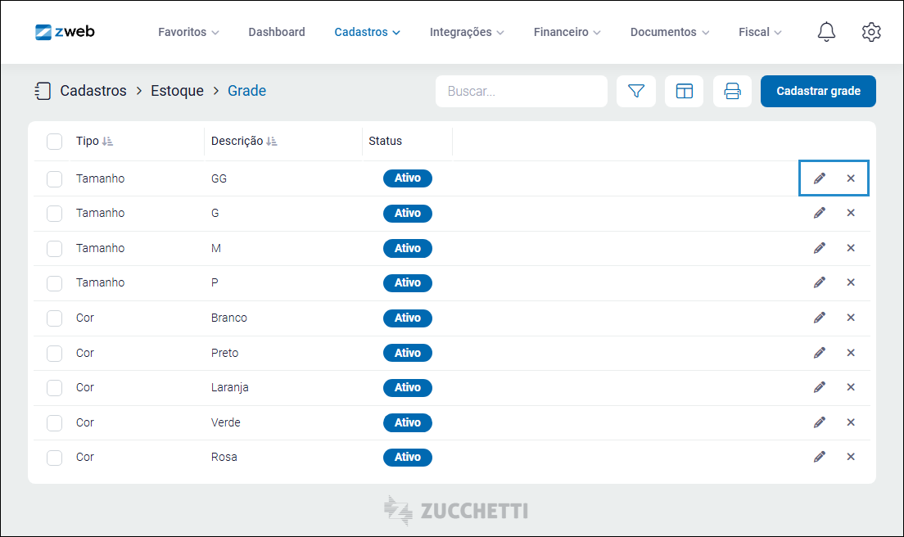Edit the Cor Verde row
Viewport: 904px width, 537px height.
(819, 422)
